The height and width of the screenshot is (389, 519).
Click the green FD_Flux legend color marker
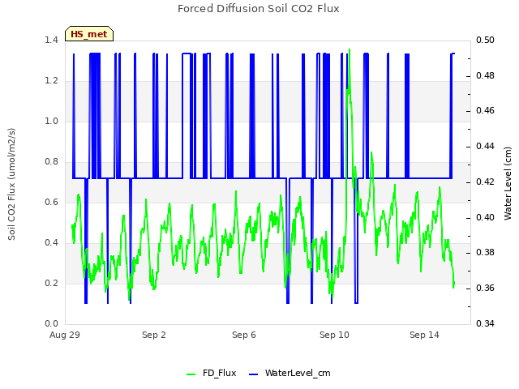tap(191, 374)
